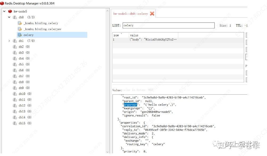
Task: Select db12 (0) in the tree
Action: [25, 106]
